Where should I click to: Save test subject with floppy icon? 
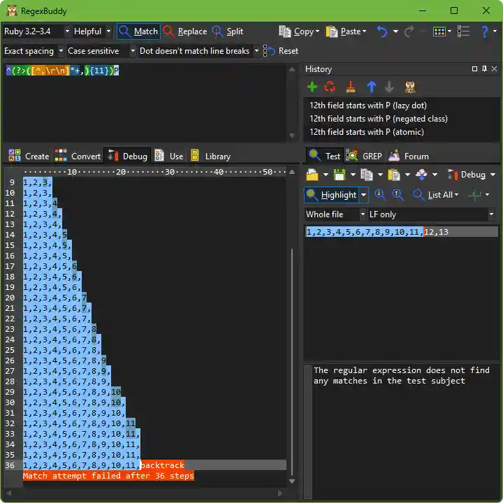[x=340, y=175]
